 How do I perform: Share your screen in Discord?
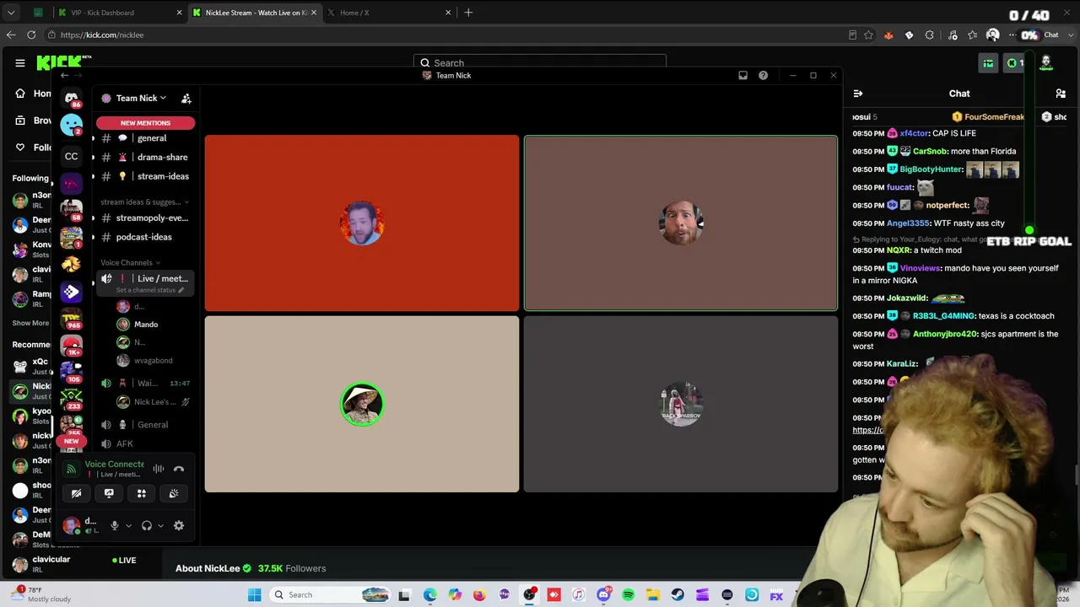pyautogui.click(x=109, y=493)
